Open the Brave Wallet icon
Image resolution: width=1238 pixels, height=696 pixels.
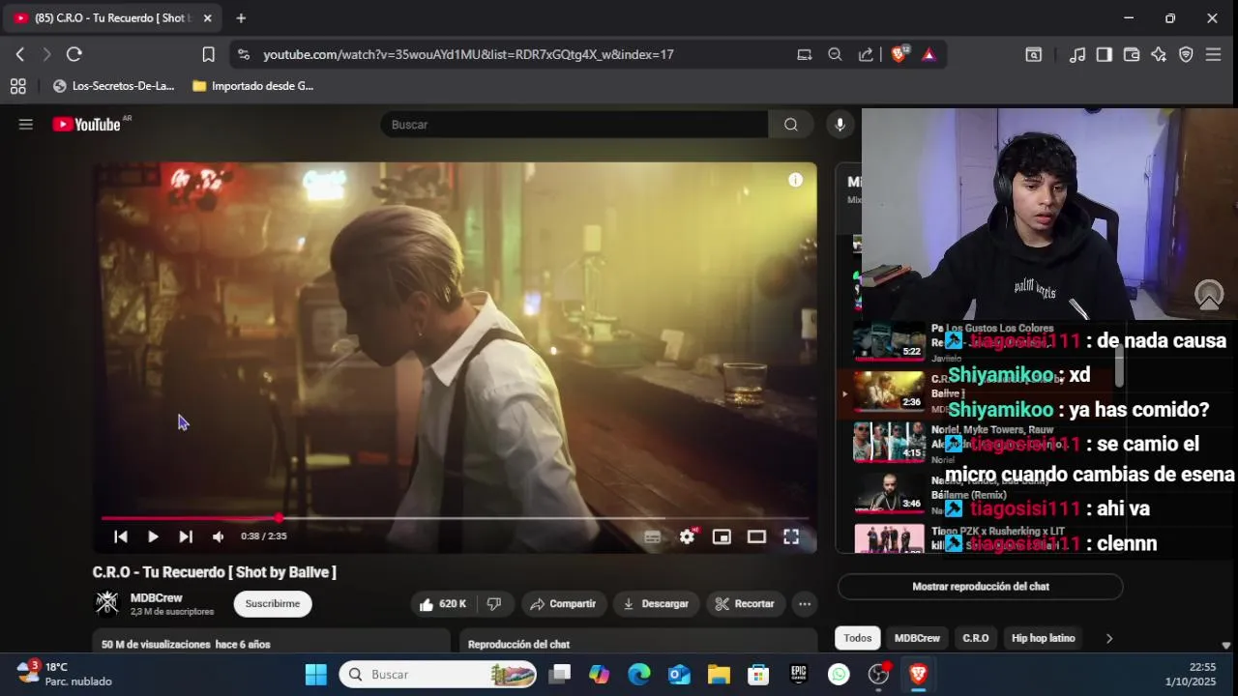[1132, 55]
